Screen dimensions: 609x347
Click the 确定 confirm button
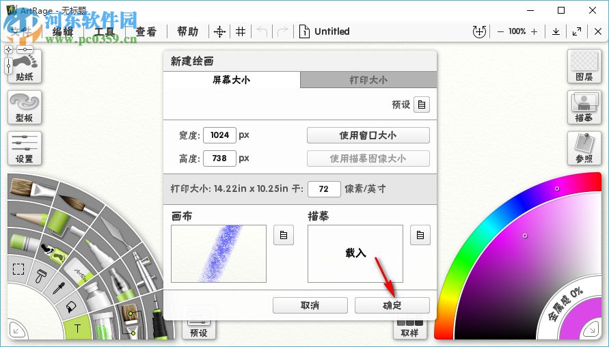coord(392,305)
